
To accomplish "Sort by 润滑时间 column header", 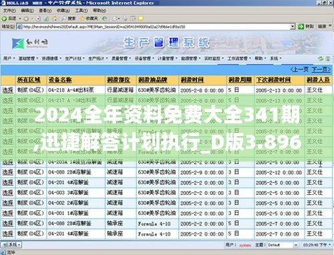I will (192, 79).
